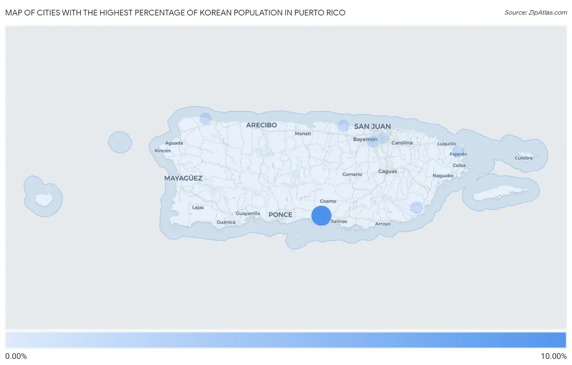Click the bubble northeast of Arroyo
Screen dimensions: 572x365
click(416, 207)
